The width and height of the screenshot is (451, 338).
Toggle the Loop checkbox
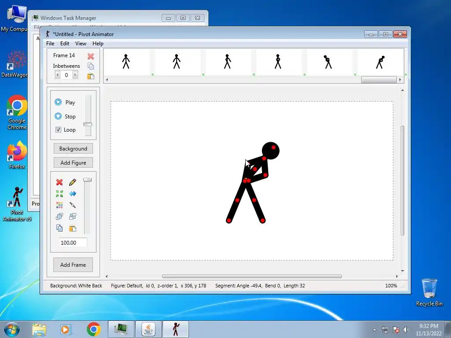click(58, 130)
